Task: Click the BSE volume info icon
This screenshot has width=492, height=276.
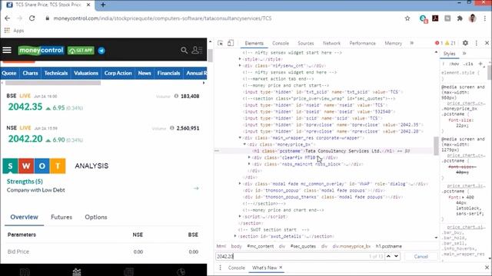Action: tap(176, 96)
